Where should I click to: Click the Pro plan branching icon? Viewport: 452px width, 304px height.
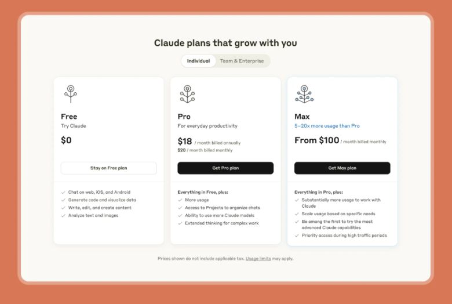coord(187,93)
